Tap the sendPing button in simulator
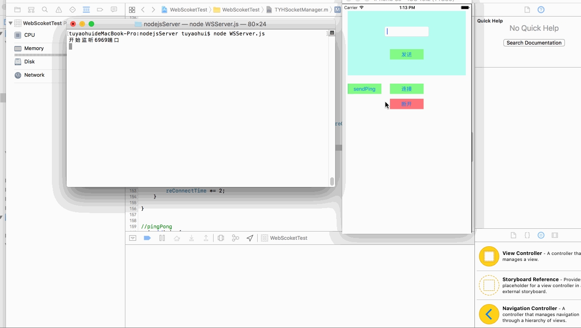Screen dimensions: 581x328 click(x=364, y=89)
